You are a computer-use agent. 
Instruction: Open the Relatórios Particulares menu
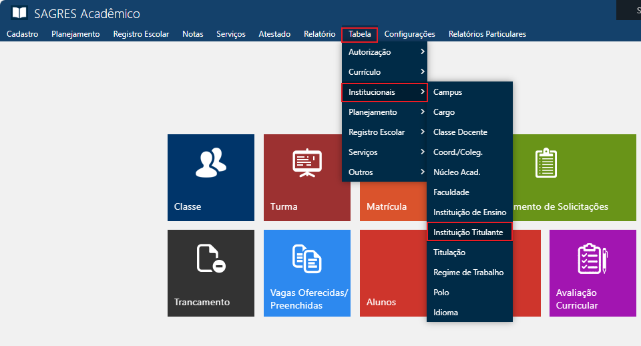tap(487, 34)
